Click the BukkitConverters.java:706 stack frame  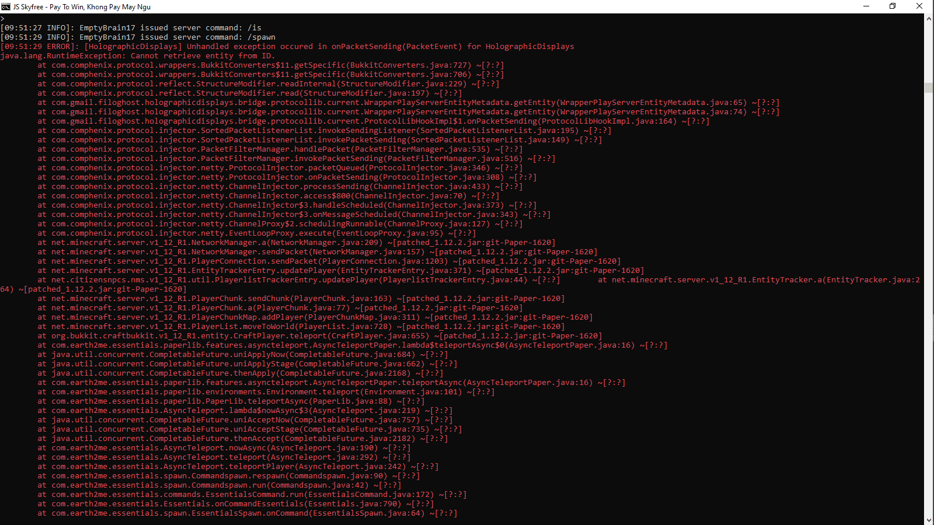271,75
